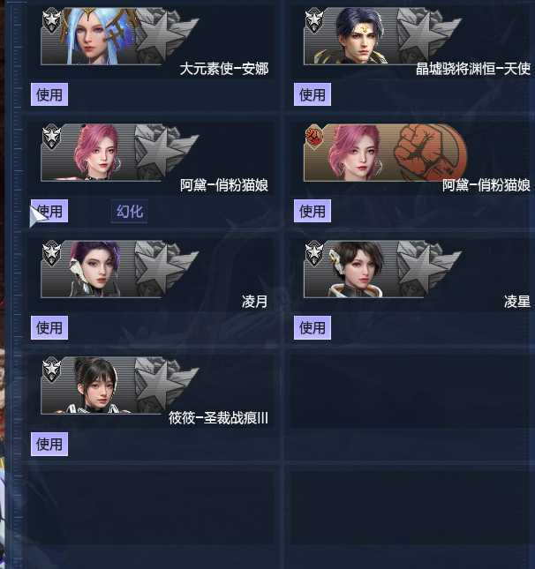Click 使用 under fist-badge 阿黛-俏粉猫娘 card
Viewport: 535px width, 569px height.
(x=313, y=211)
